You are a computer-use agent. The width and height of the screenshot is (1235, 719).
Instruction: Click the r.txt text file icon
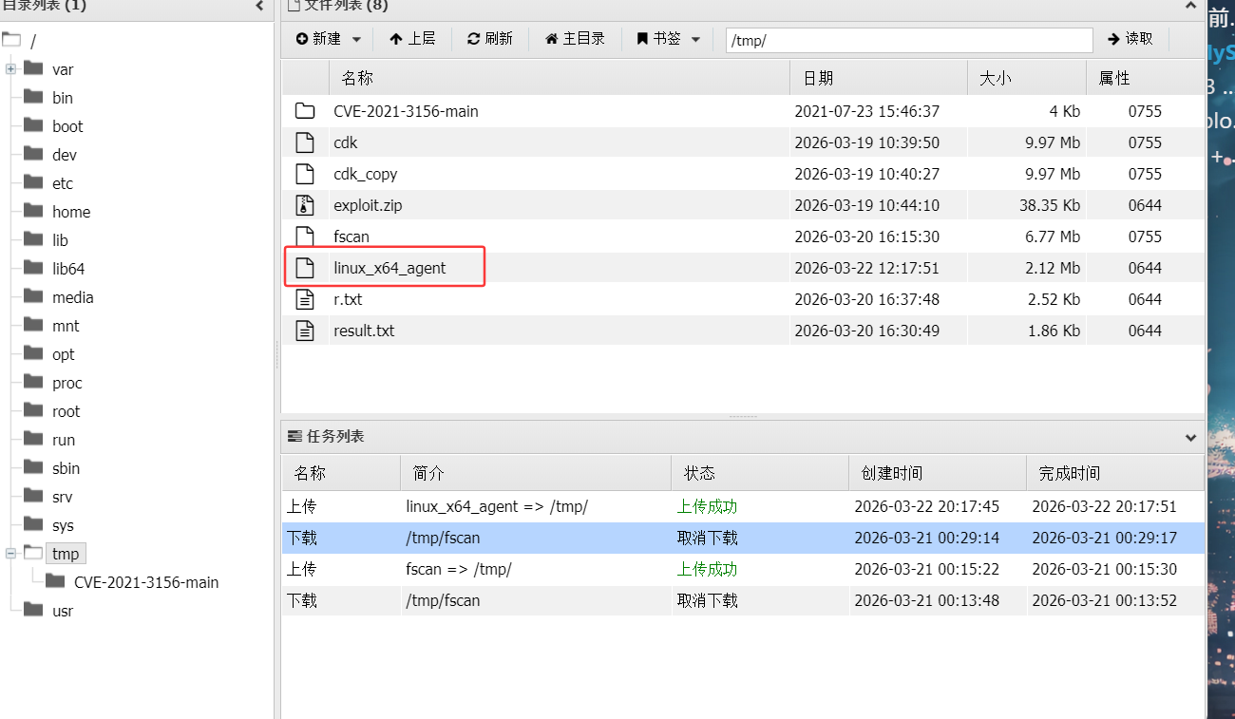304,299
